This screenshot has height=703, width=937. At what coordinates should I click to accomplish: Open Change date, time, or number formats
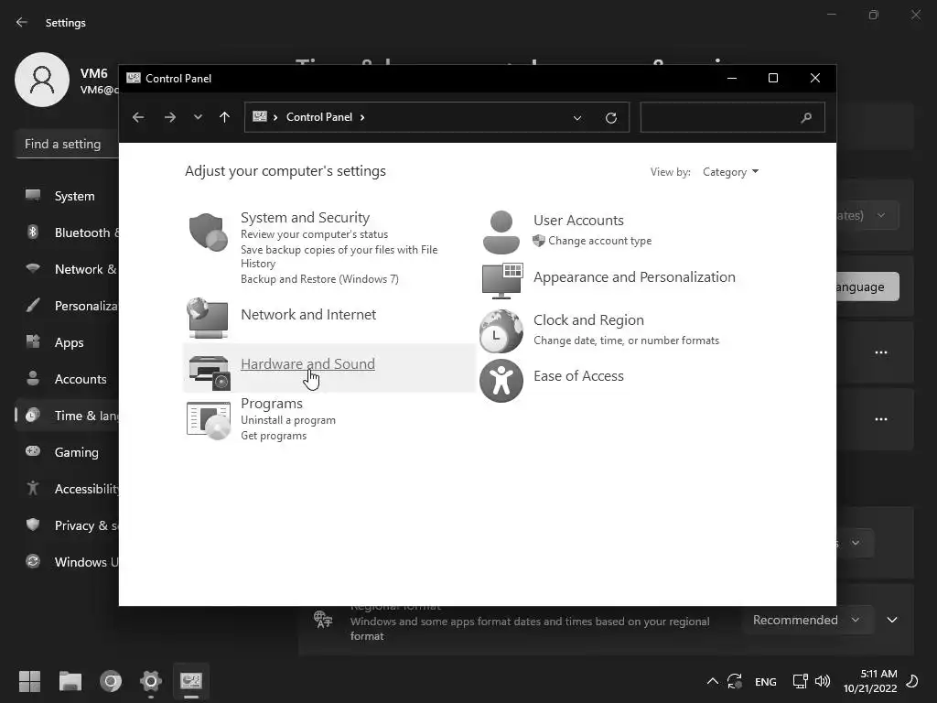[626, 341]
